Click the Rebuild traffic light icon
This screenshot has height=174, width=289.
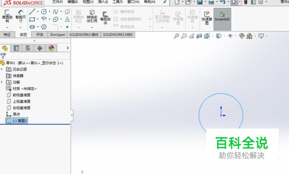coord(246,2)
